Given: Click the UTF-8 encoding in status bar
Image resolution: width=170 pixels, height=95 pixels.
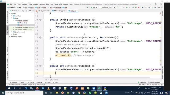Looking at the screenshot, I should click(149, 85).
